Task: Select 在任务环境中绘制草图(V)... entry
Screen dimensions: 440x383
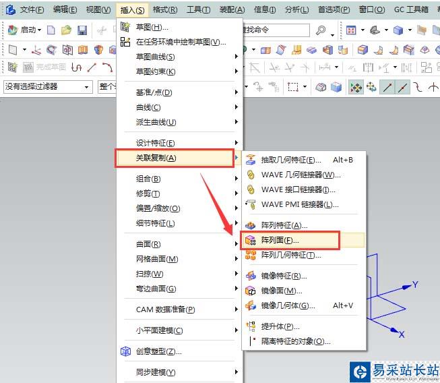Action: coord(179,42)
